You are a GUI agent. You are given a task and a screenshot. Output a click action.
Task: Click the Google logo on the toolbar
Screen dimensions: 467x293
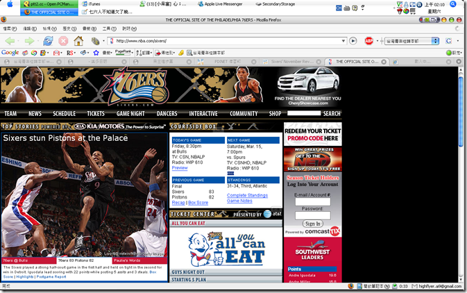coord(10,53)
